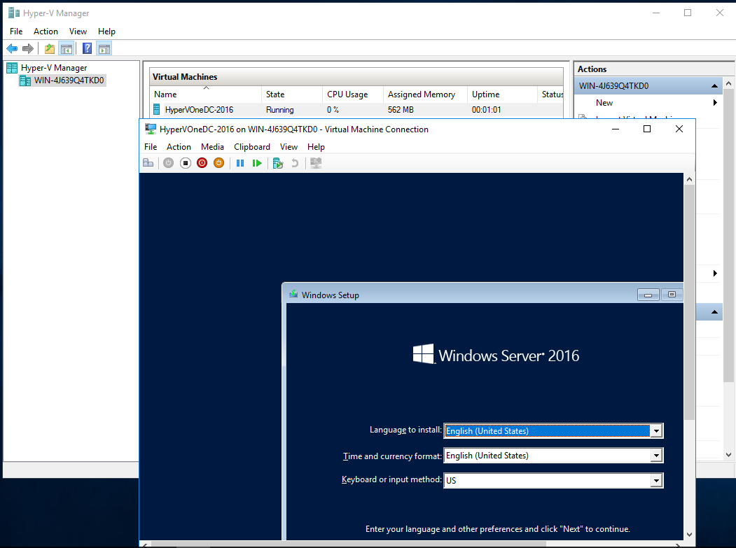Expand the Keyboard or input method dropdown
The width and height of the screenshot is (736, 548).
point(656,480)
